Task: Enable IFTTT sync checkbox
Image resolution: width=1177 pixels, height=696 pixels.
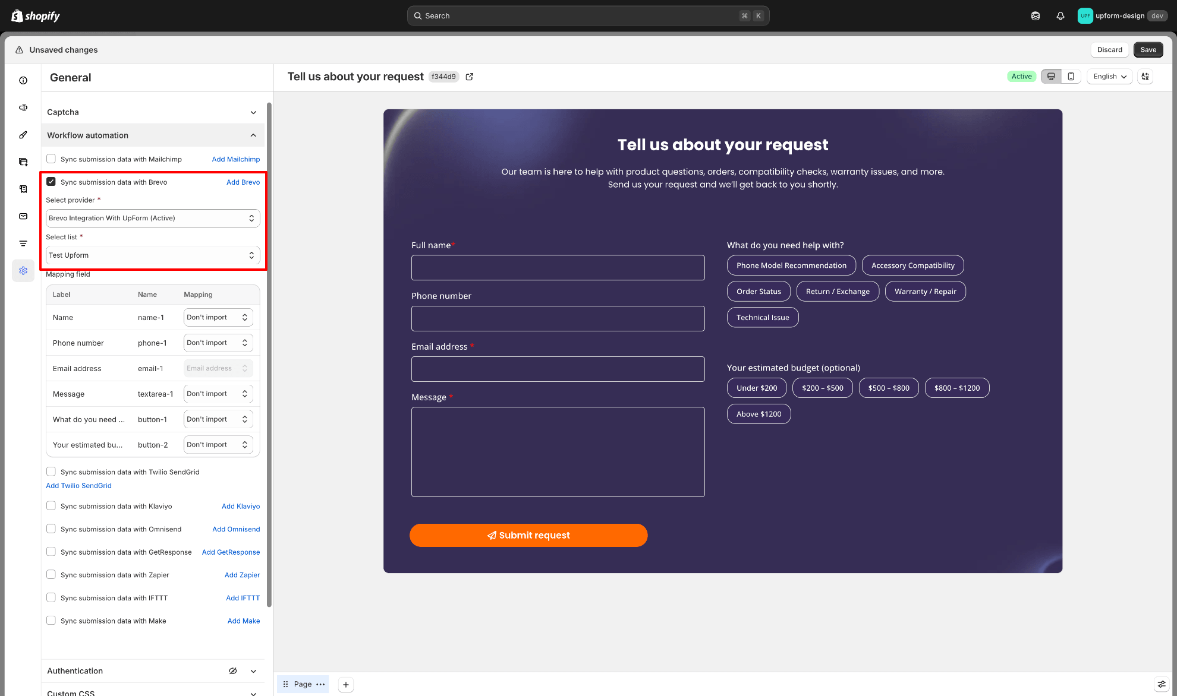Action: pyautogui.click(x=51, y=597)
